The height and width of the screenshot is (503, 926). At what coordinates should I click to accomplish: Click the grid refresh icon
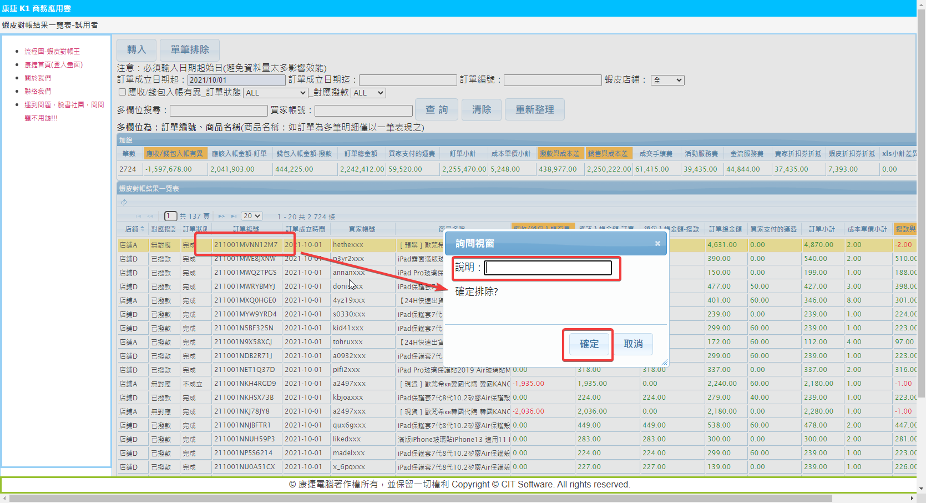pos(124,202)
